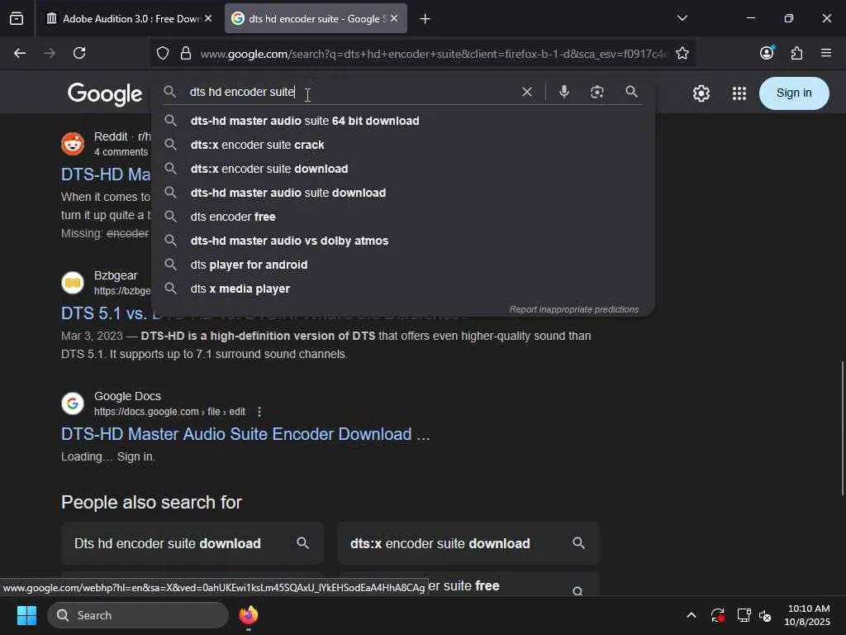The image size is (846, 635).
Task: Expand the list all tabs dropdown
Action: [682, 18]
